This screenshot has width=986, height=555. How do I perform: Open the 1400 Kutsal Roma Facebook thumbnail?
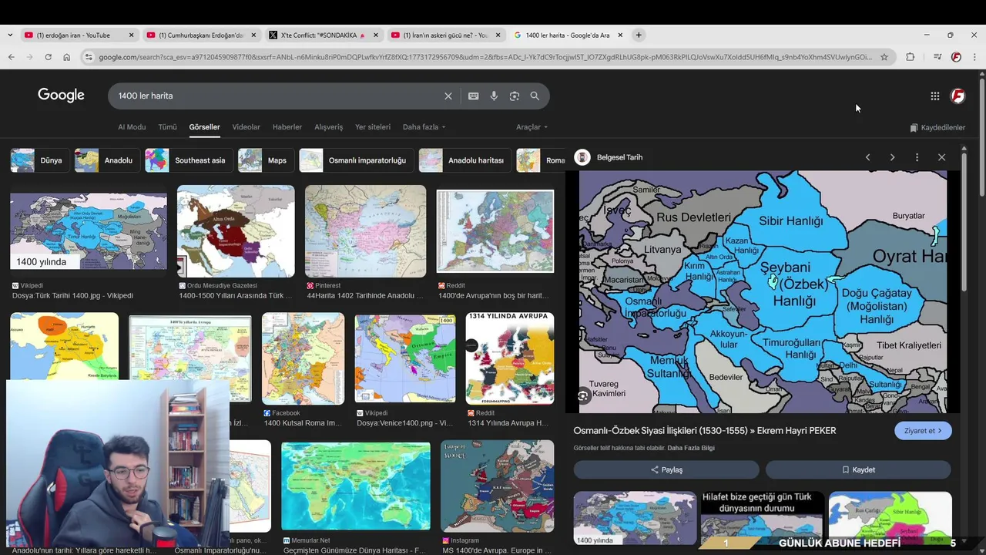point(303,358)
